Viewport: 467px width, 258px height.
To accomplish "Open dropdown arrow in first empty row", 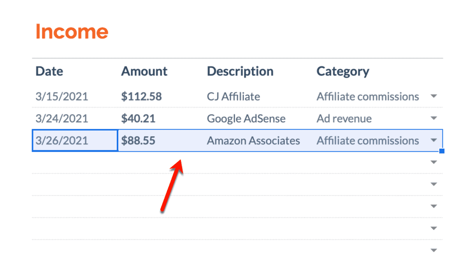I will point(434,162).
